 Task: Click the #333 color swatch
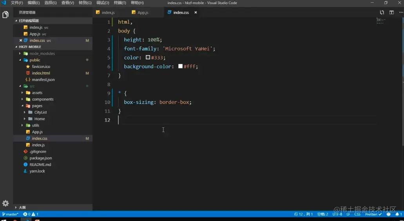148,57
